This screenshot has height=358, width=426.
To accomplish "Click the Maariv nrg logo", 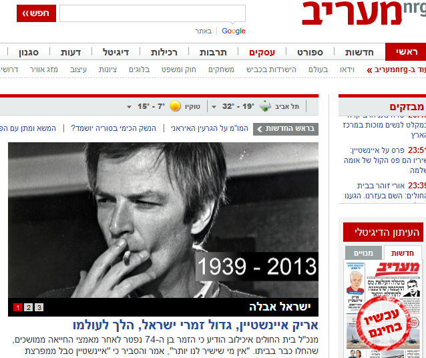I will click(364, 13).
